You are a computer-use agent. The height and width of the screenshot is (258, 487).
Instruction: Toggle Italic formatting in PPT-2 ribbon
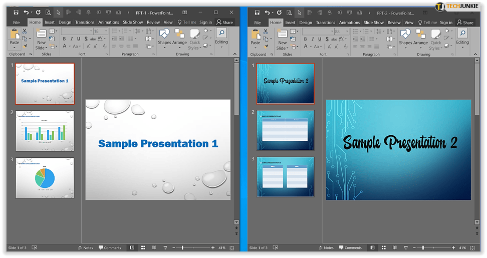313,39
